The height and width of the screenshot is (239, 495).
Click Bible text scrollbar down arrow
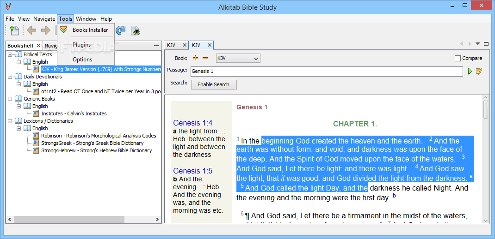[x=487, y=221]
